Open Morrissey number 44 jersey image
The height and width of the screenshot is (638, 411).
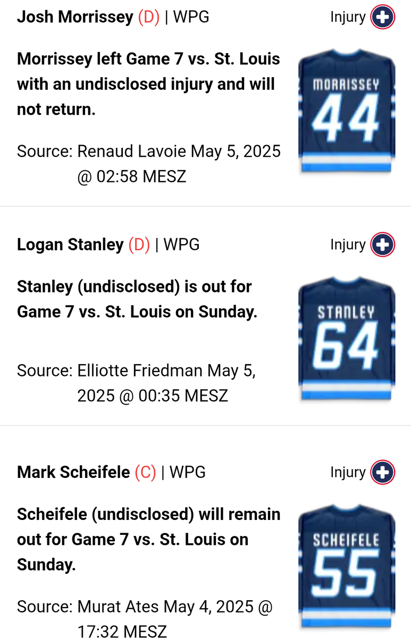pyautogui.click(x=346, y=113)
